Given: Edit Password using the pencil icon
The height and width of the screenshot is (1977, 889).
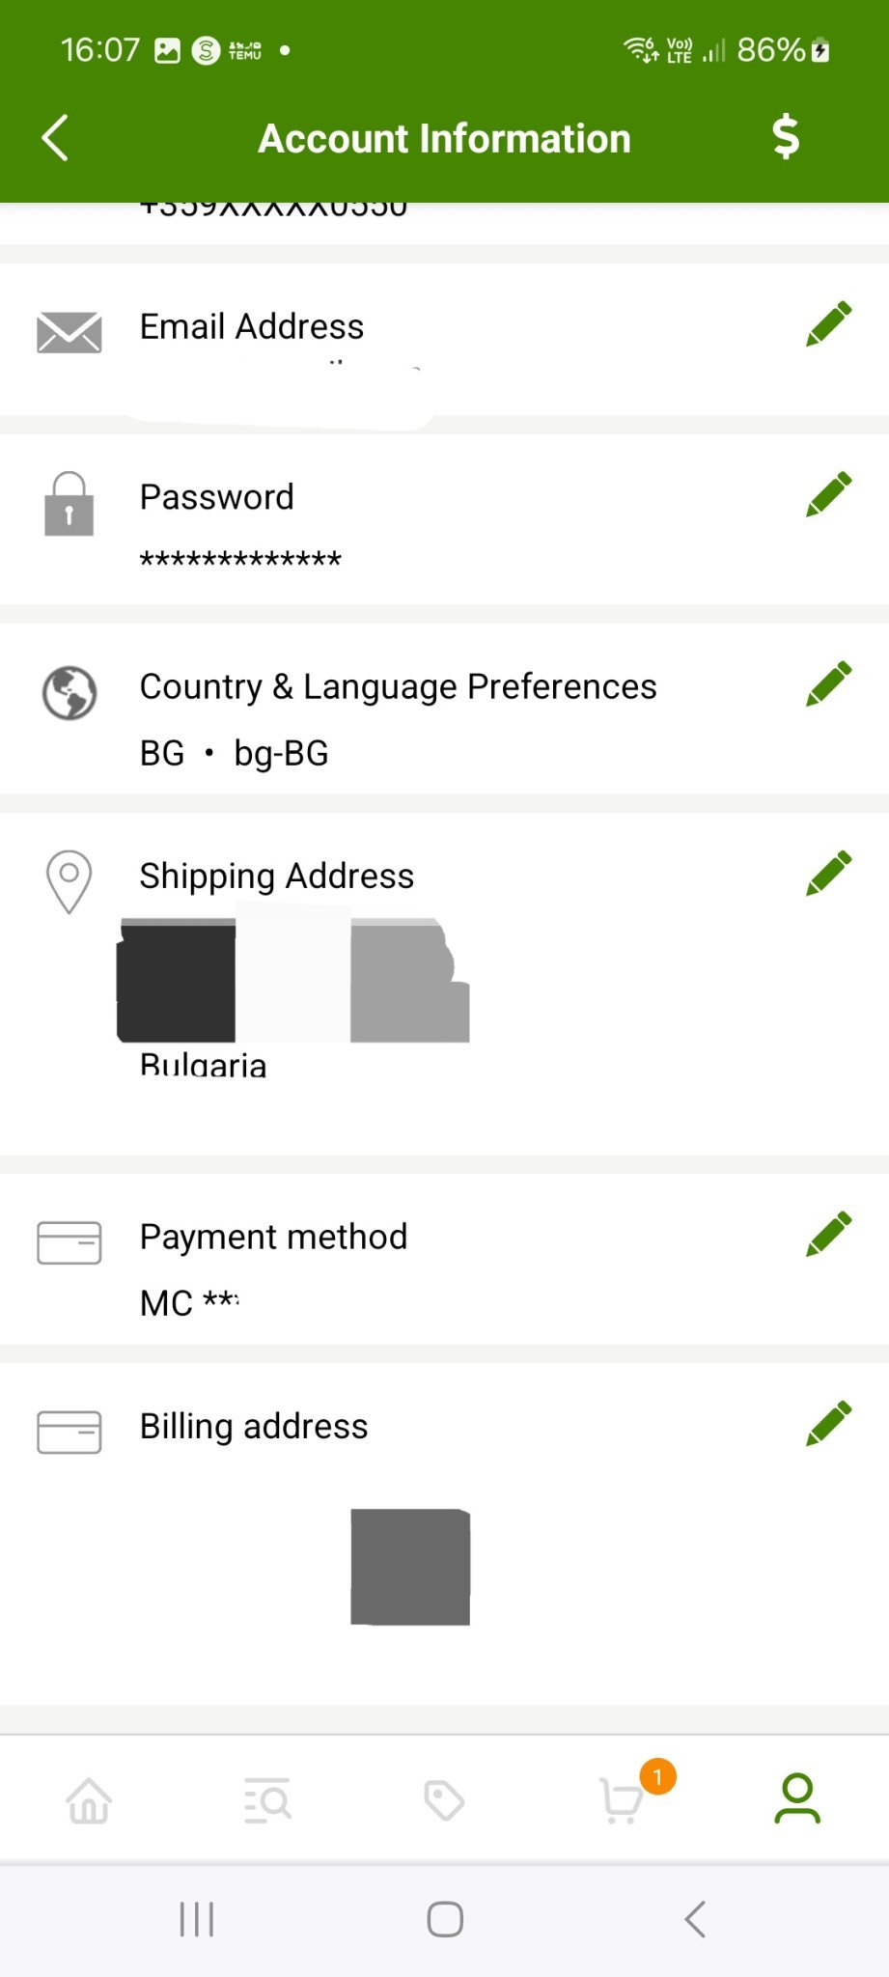Looking at the screenshot, I should click(828, 495).
